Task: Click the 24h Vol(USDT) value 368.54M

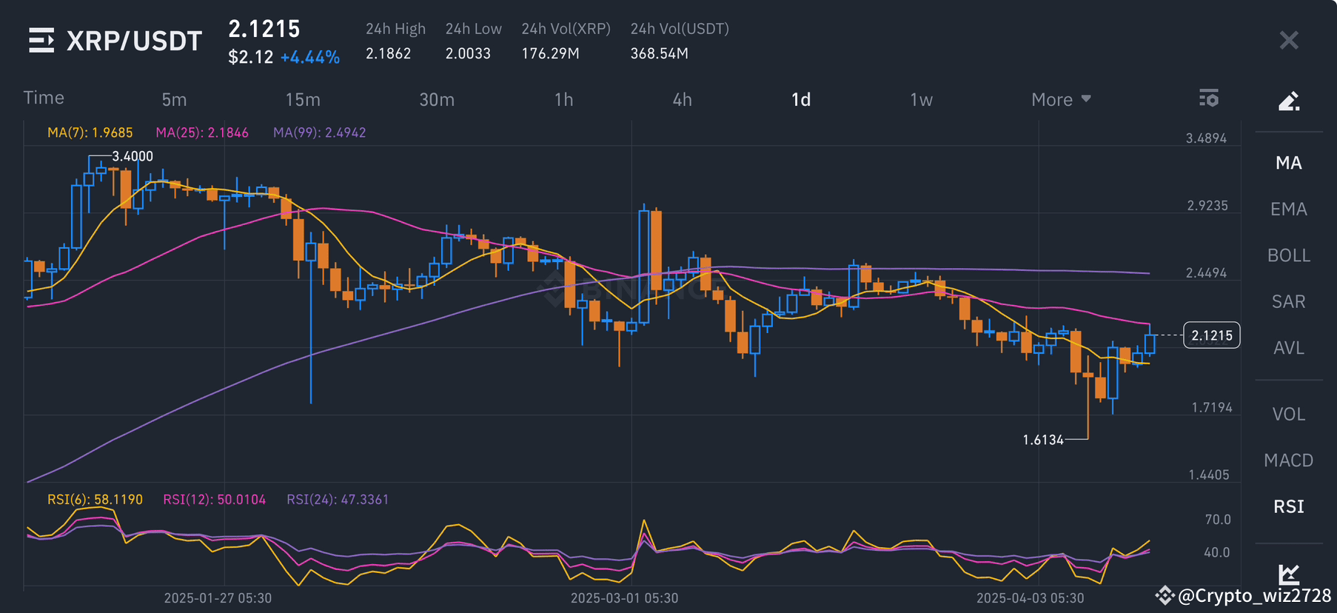Action: point(659,53)
